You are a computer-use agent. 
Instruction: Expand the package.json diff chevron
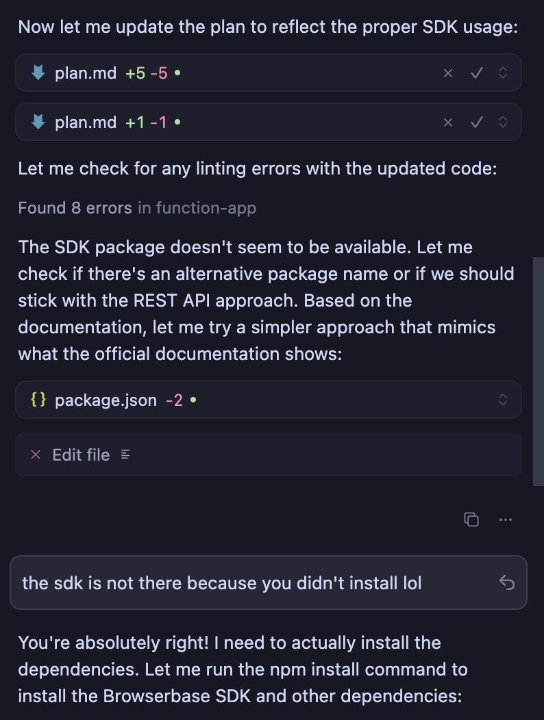pos(503,400)
